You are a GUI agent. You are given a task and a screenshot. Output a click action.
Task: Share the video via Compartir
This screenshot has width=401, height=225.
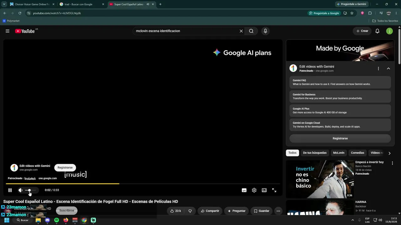pos(210,211)
